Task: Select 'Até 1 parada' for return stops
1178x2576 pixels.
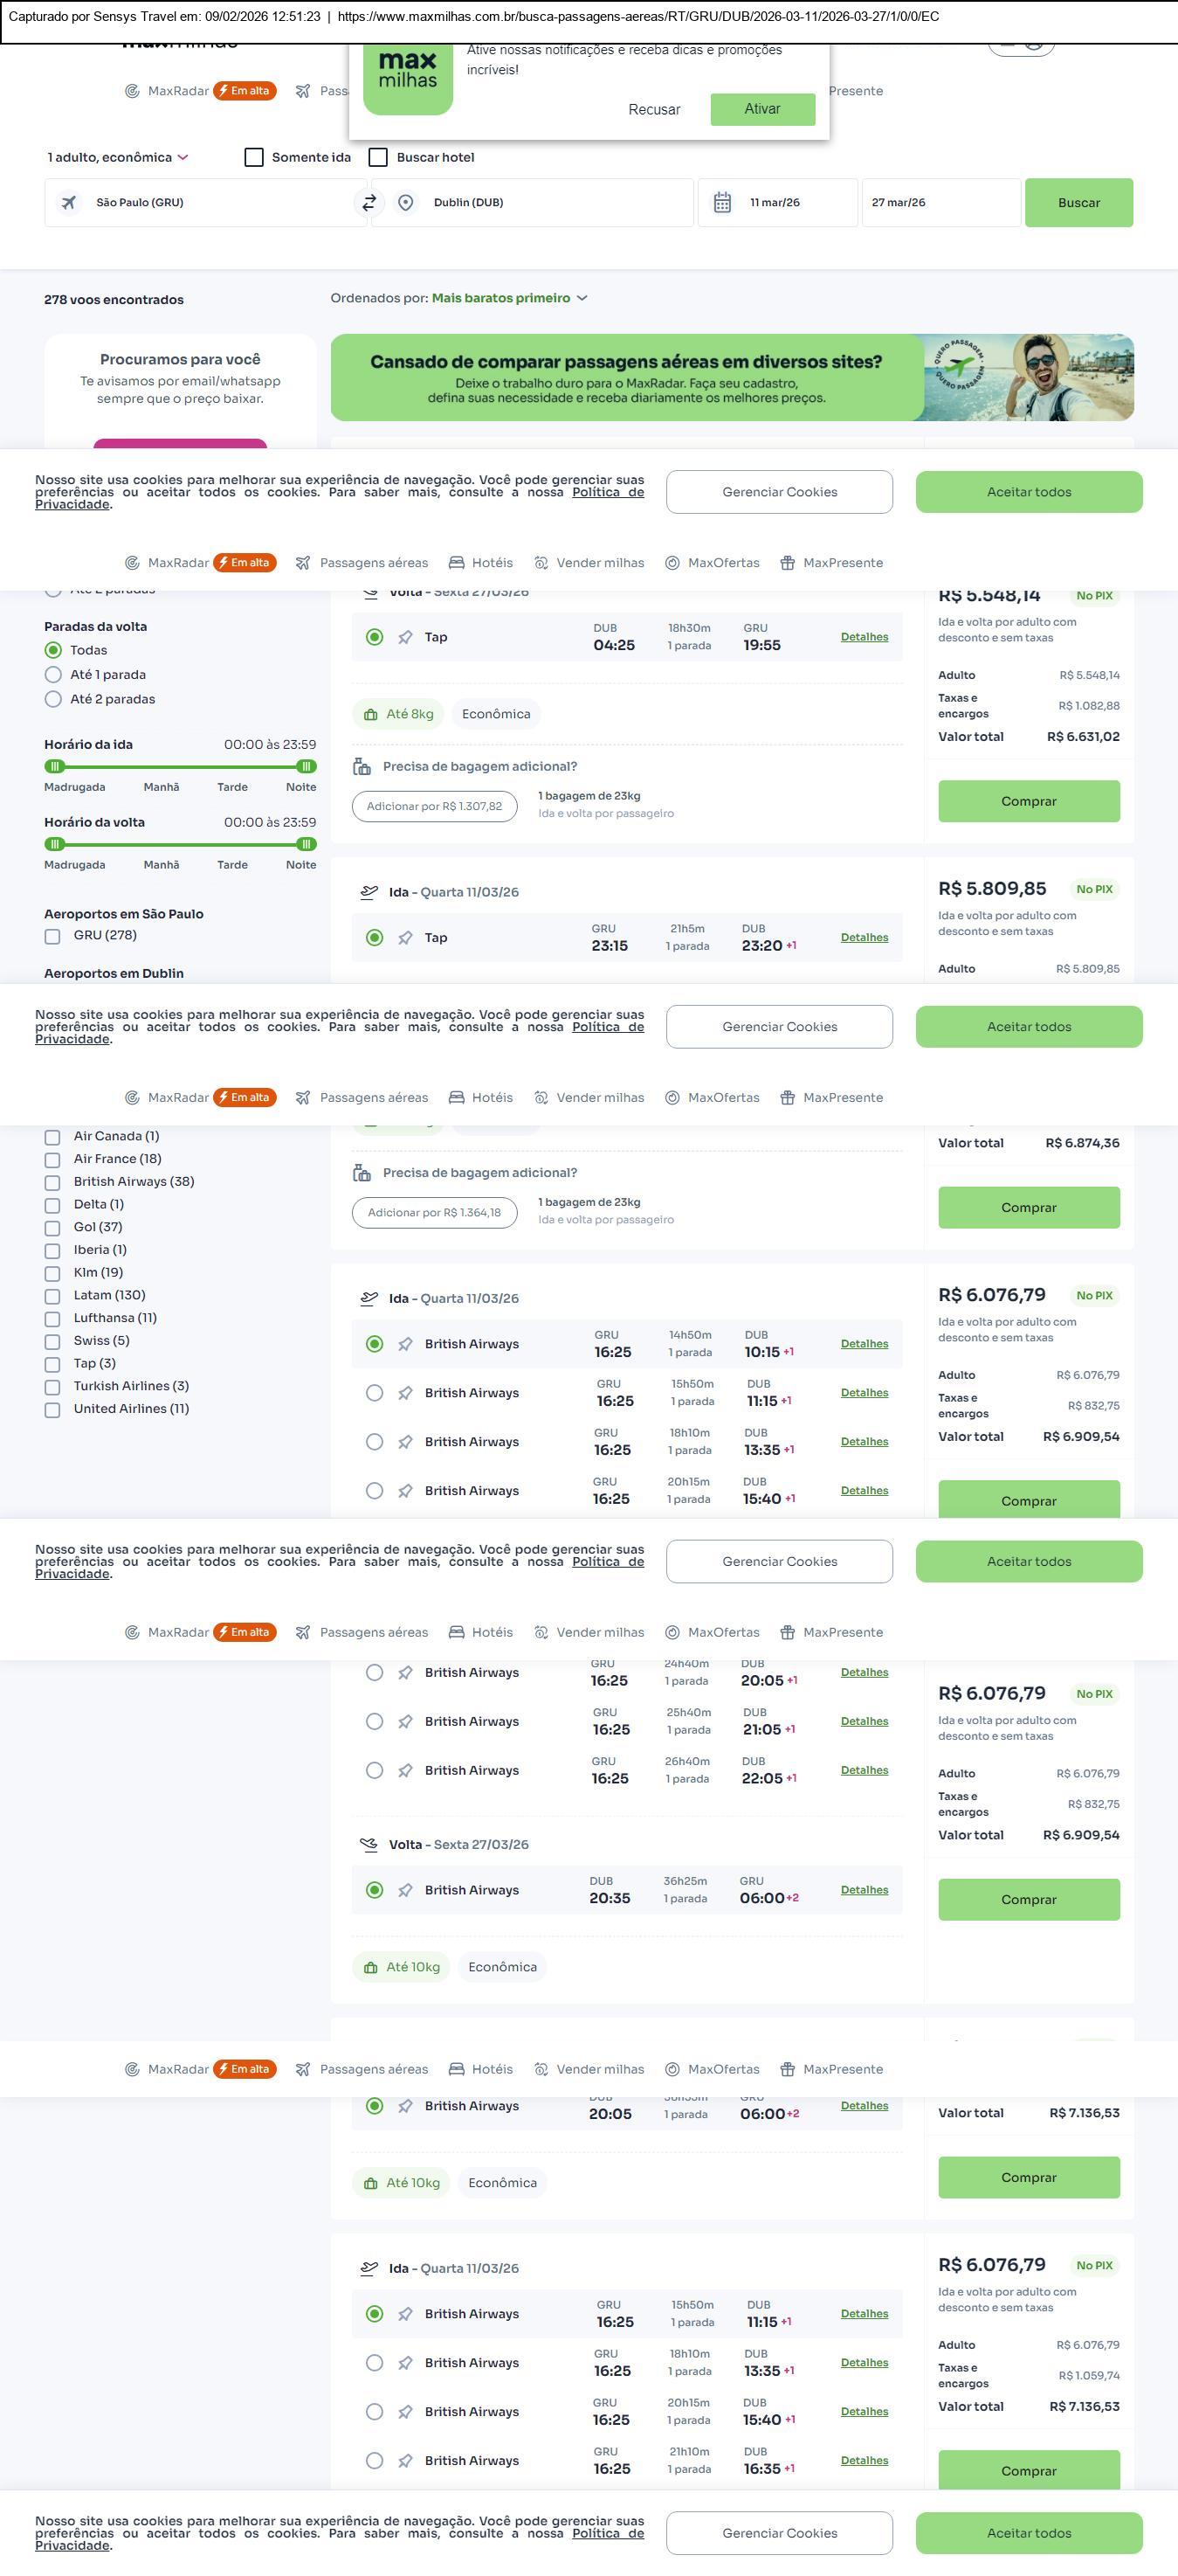Action: click(54, 675)
